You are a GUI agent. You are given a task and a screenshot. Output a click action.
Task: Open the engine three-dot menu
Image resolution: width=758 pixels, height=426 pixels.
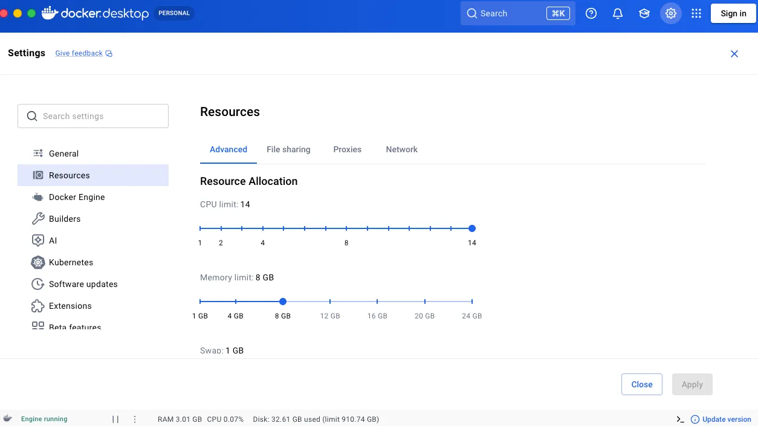click(135, 419)
